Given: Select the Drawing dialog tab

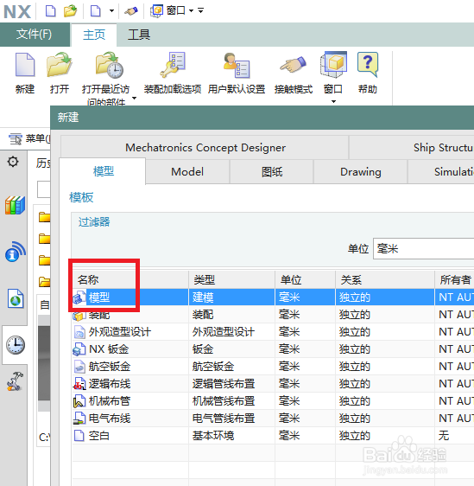Looking at the screenshot, I should pos(360,172).
